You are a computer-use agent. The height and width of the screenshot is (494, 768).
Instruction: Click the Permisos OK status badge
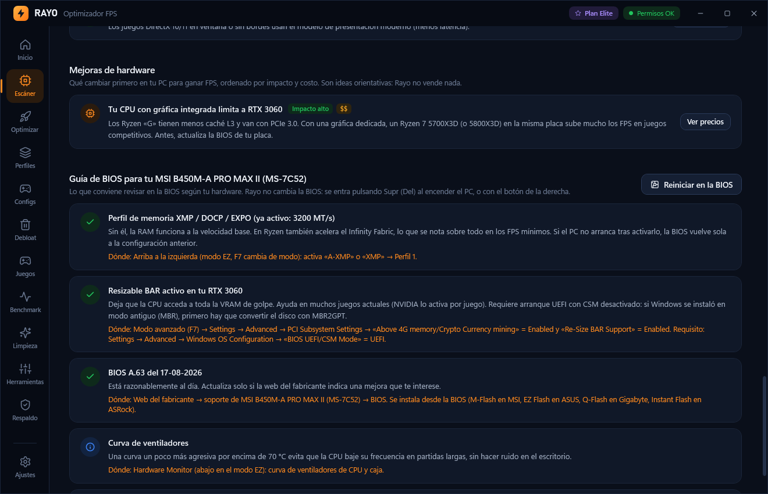point(651,13)
